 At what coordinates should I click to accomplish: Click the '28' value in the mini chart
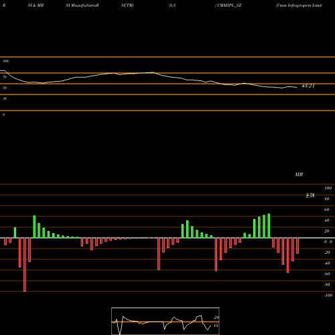[216, 318]
